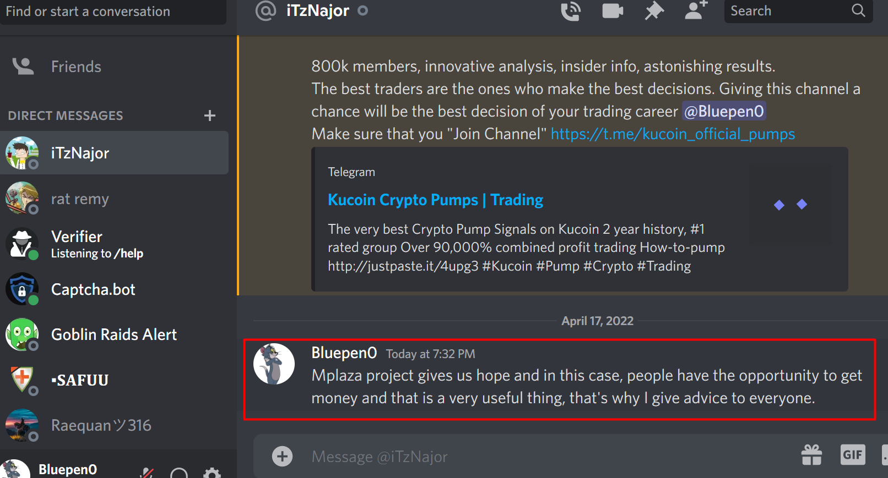Open the t.me/kucoin_official_pumps link
Screen dimensions: 888x478
click(673, 134)
